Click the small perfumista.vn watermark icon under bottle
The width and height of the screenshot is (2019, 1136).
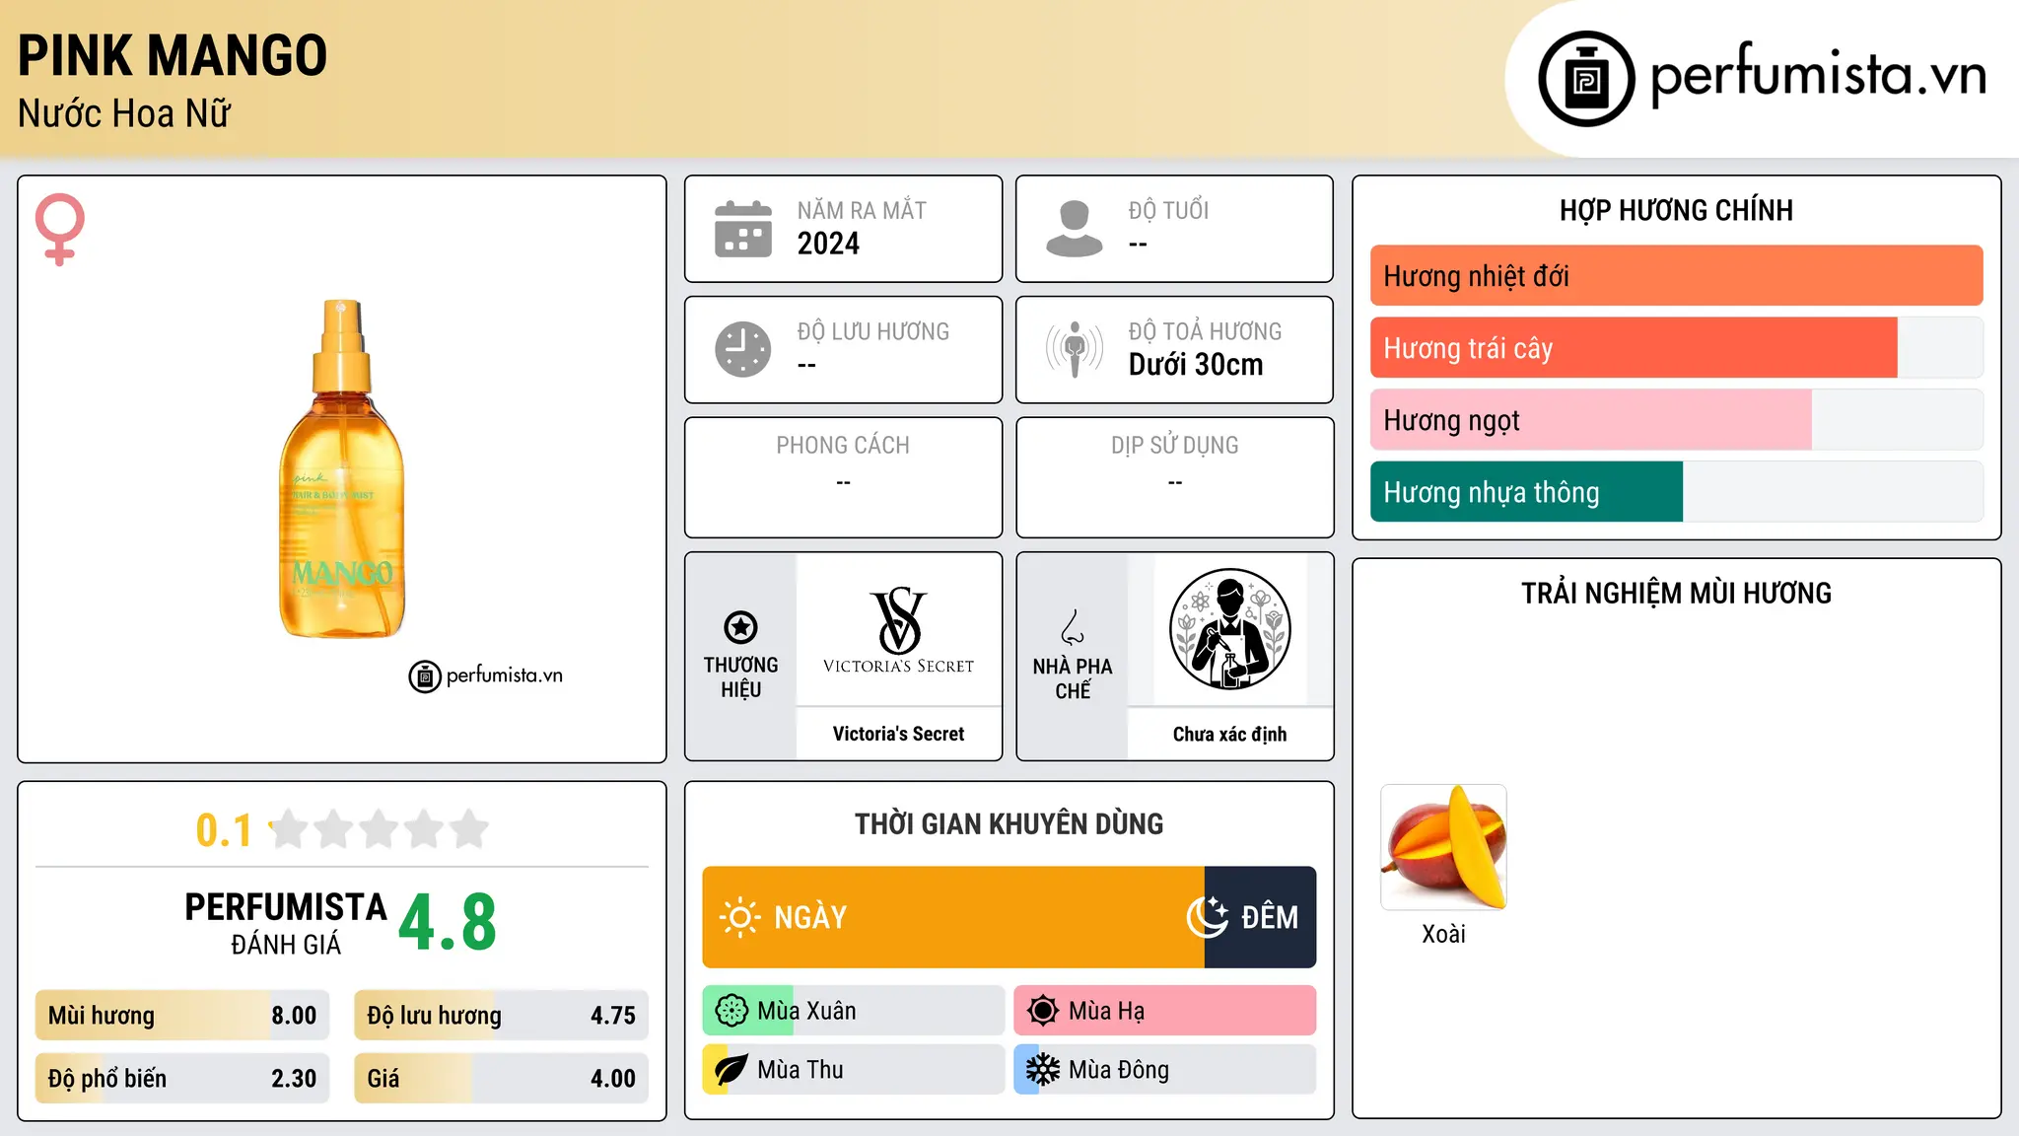pos(425,676)
